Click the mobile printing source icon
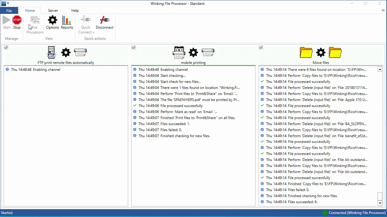 click(x=179, y=52)
